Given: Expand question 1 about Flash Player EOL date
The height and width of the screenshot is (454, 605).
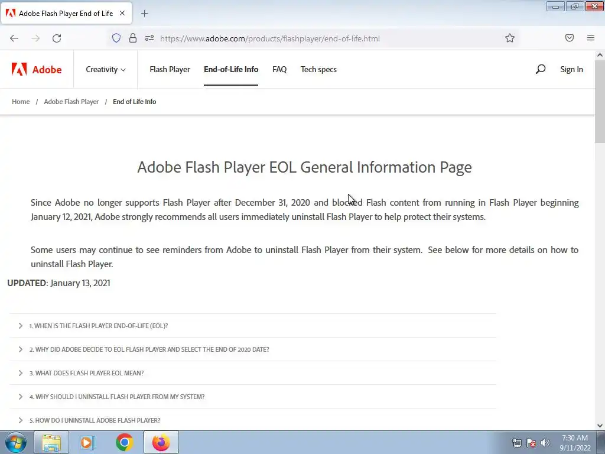Looking at the screenshot, I should tap(253, 326).
